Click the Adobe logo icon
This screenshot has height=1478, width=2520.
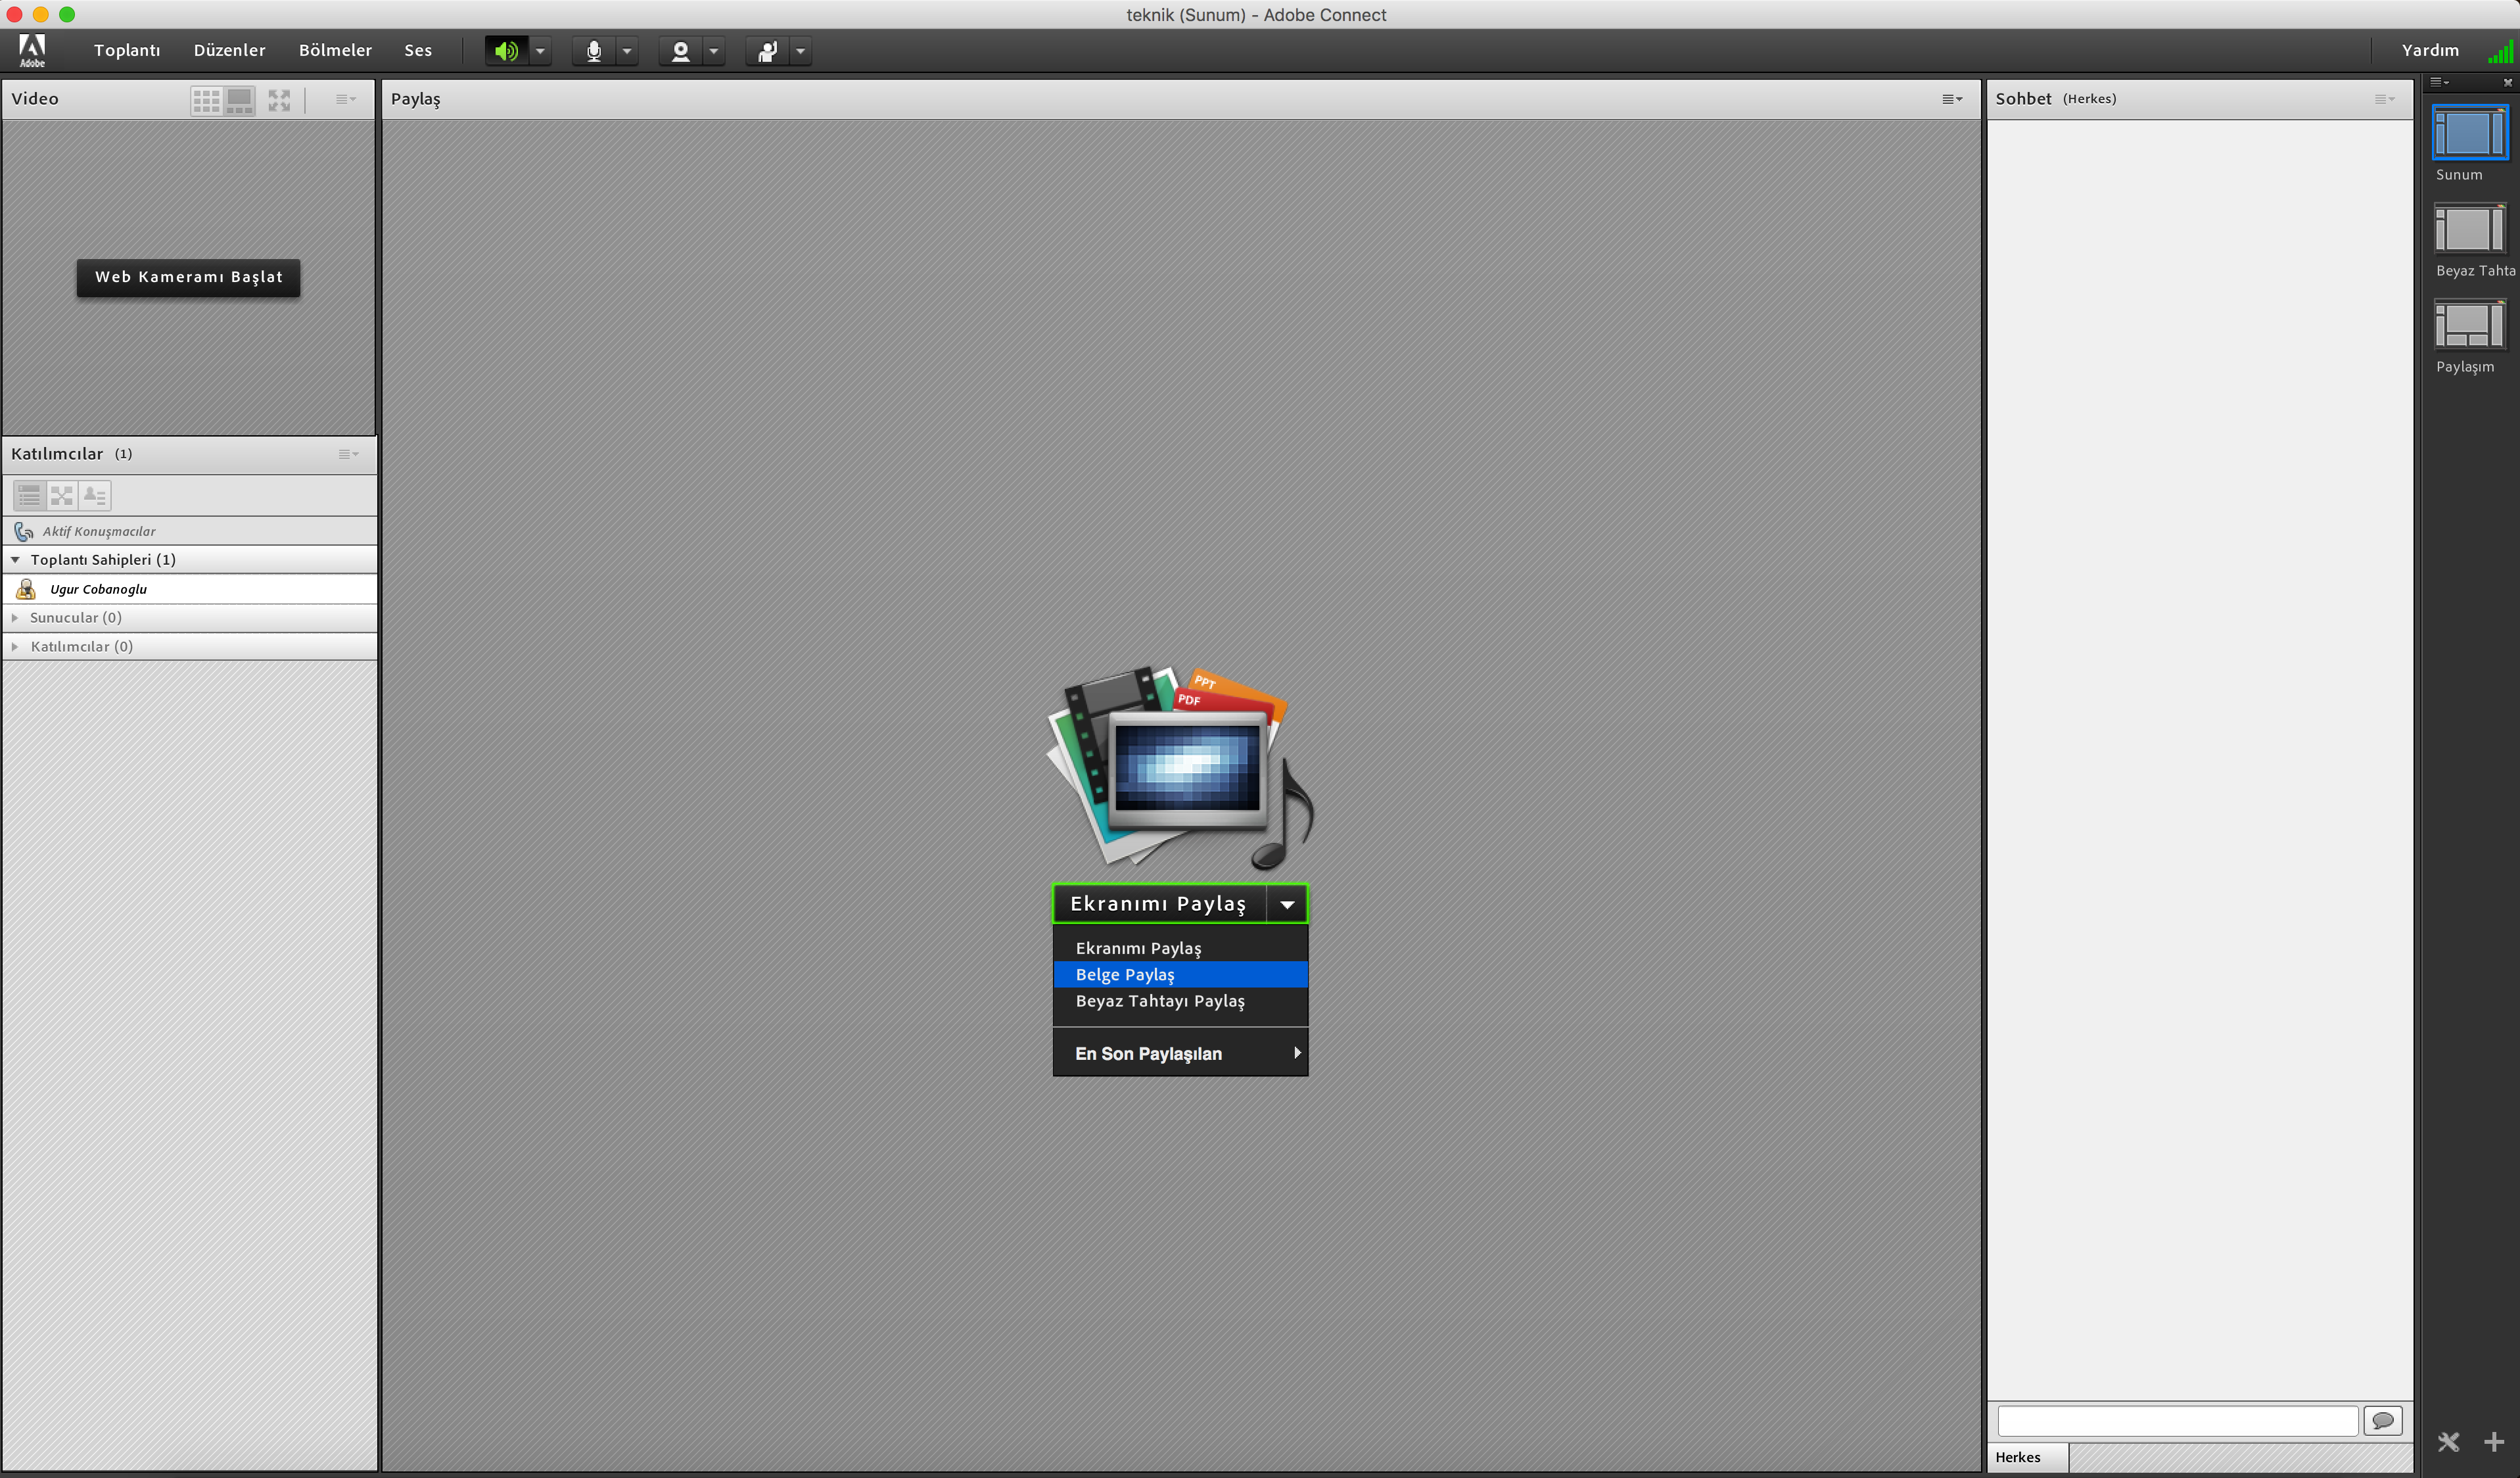coord(32,50)
